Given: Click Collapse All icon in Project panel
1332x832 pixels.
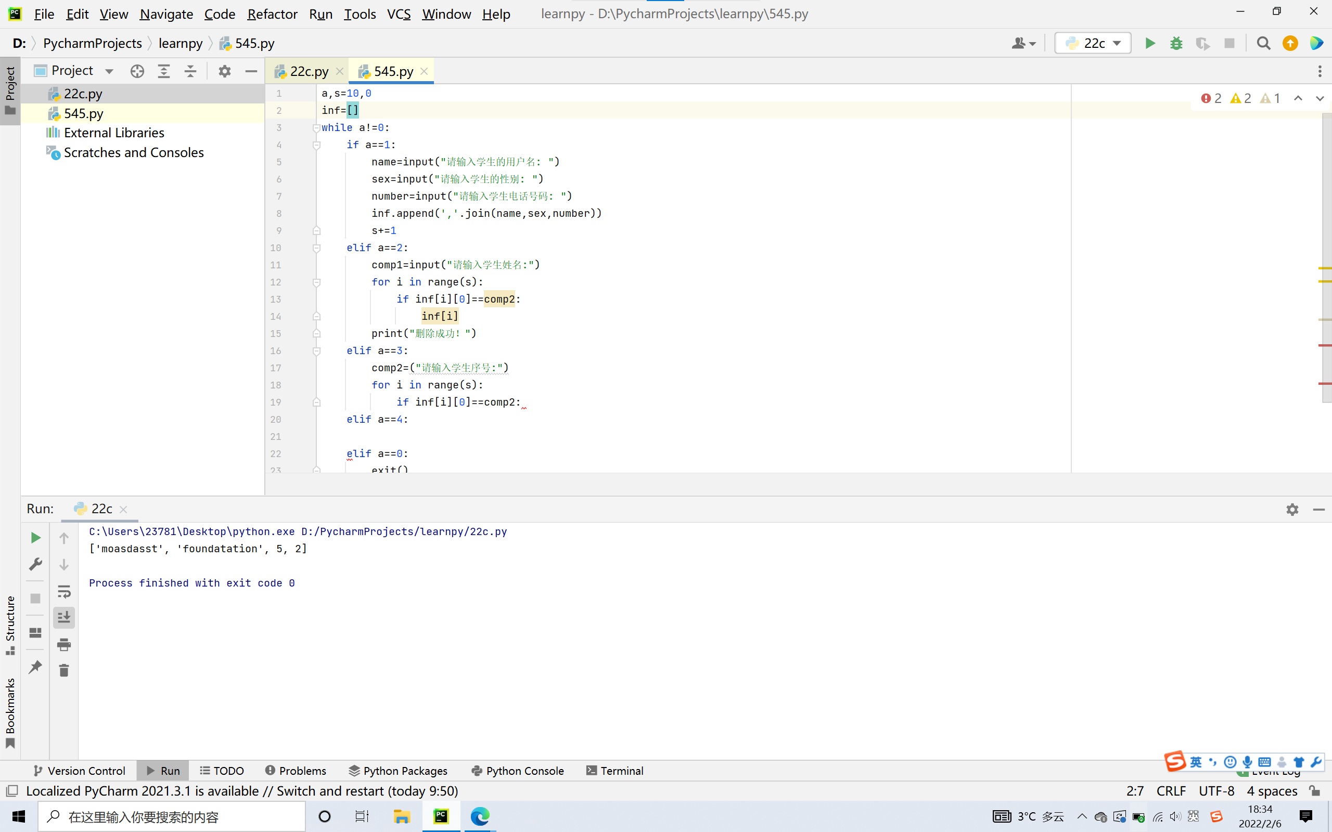Looking at the screenshot, I should (x=190, y=71).
